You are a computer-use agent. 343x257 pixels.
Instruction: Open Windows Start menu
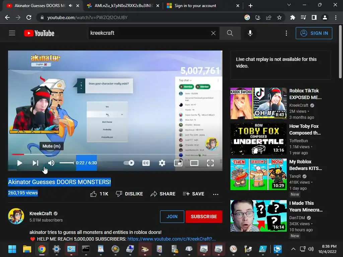click(x=12, y=249)
